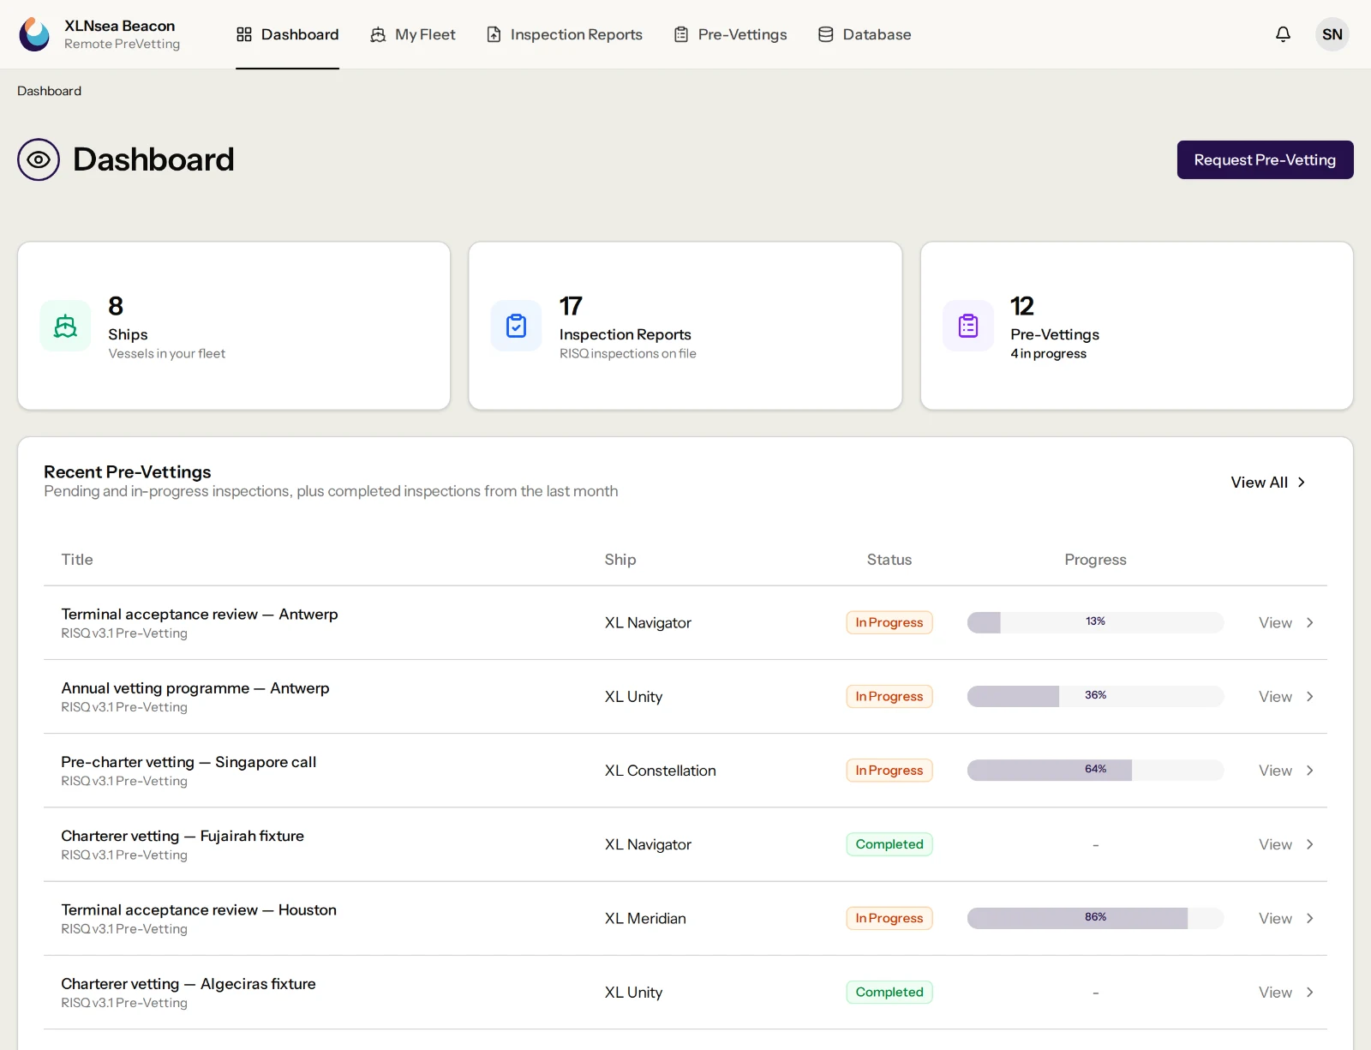Open the SN user avatar menu
The width and height of the screenshot is (1371, 1050).
pyautogui.click(x=1332, y=34)
